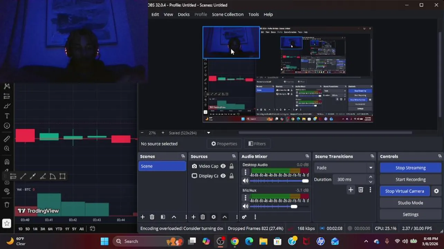Open the Fade transition dropdown
Screen dimensions: 444x249
pos(345,168)
